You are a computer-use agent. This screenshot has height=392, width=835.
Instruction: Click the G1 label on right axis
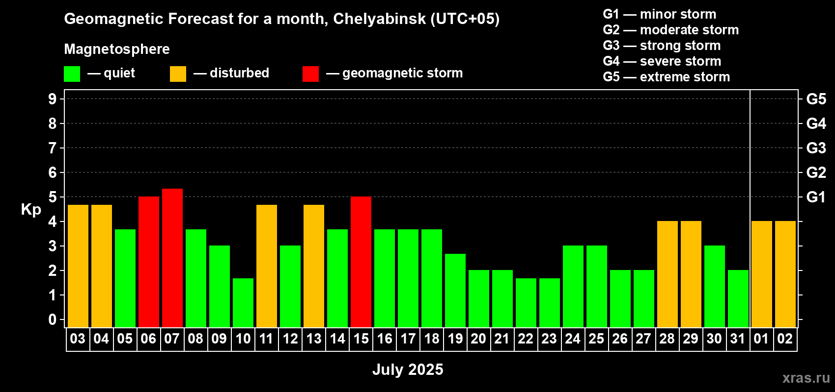tap(816, 197)
